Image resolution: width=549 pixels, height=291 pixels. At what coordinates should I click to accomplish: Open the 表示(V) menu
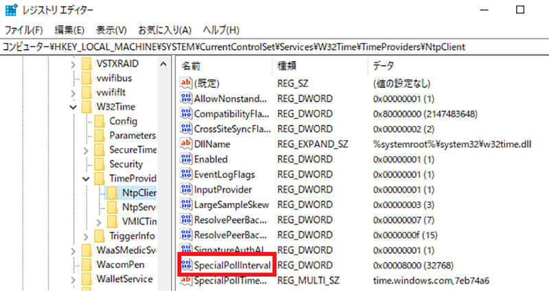[x=111, y=30]
